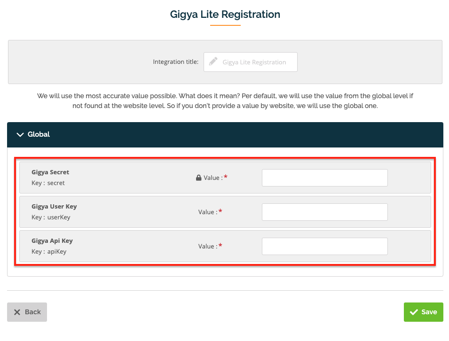This screenshot has height=341, width=449.
Task: Click the lock icon beside Gigya Secret value
Action: [198, 177]
